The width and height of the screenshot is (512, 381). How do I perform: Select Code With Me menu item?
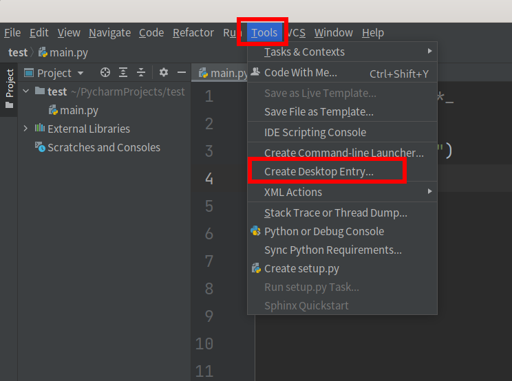(342, 73)
